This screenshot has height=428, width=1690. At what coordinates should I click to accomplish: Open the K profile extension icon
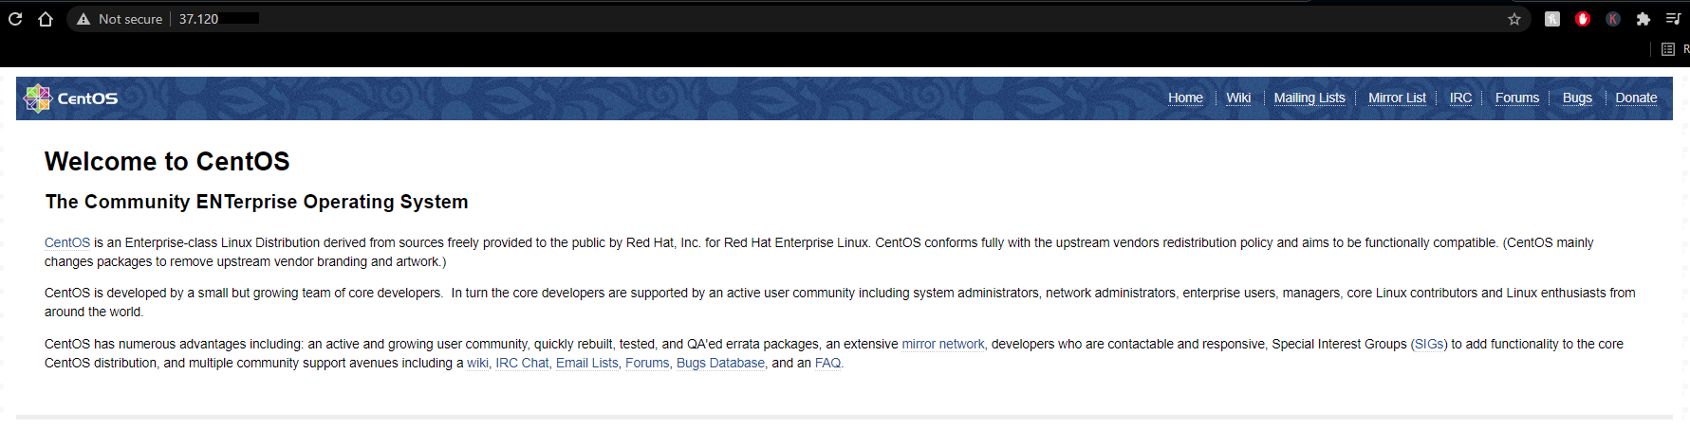(x=1613, y=19)
